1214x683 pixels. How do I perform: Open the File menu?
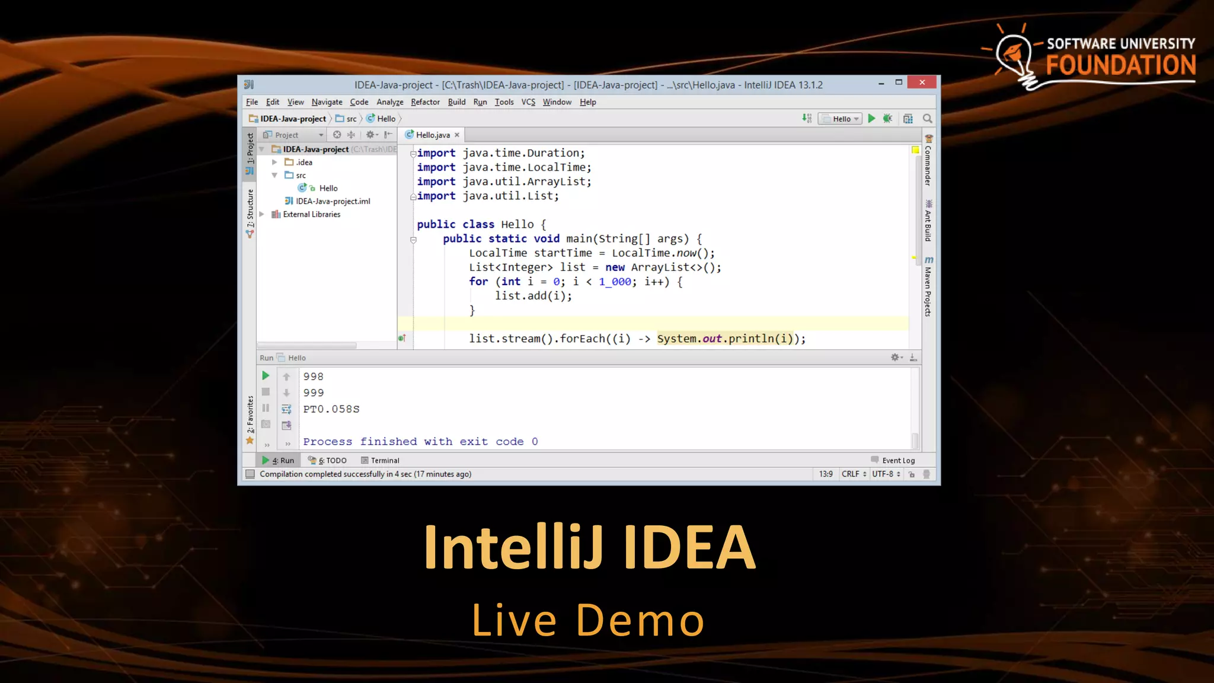[x=252, y=102]
